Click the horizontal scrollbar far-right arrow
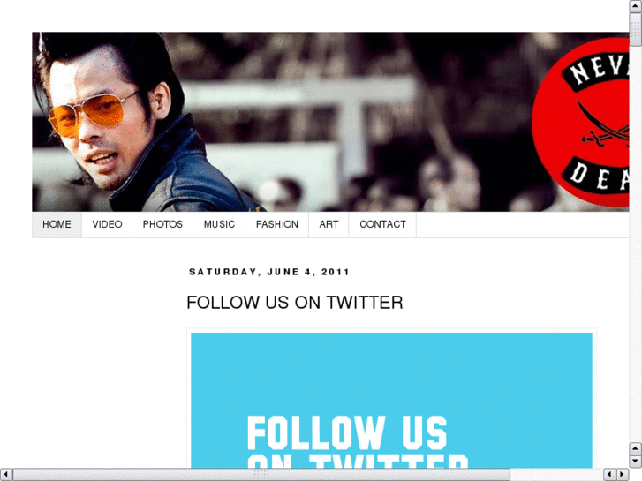 [x=623, y=475]
